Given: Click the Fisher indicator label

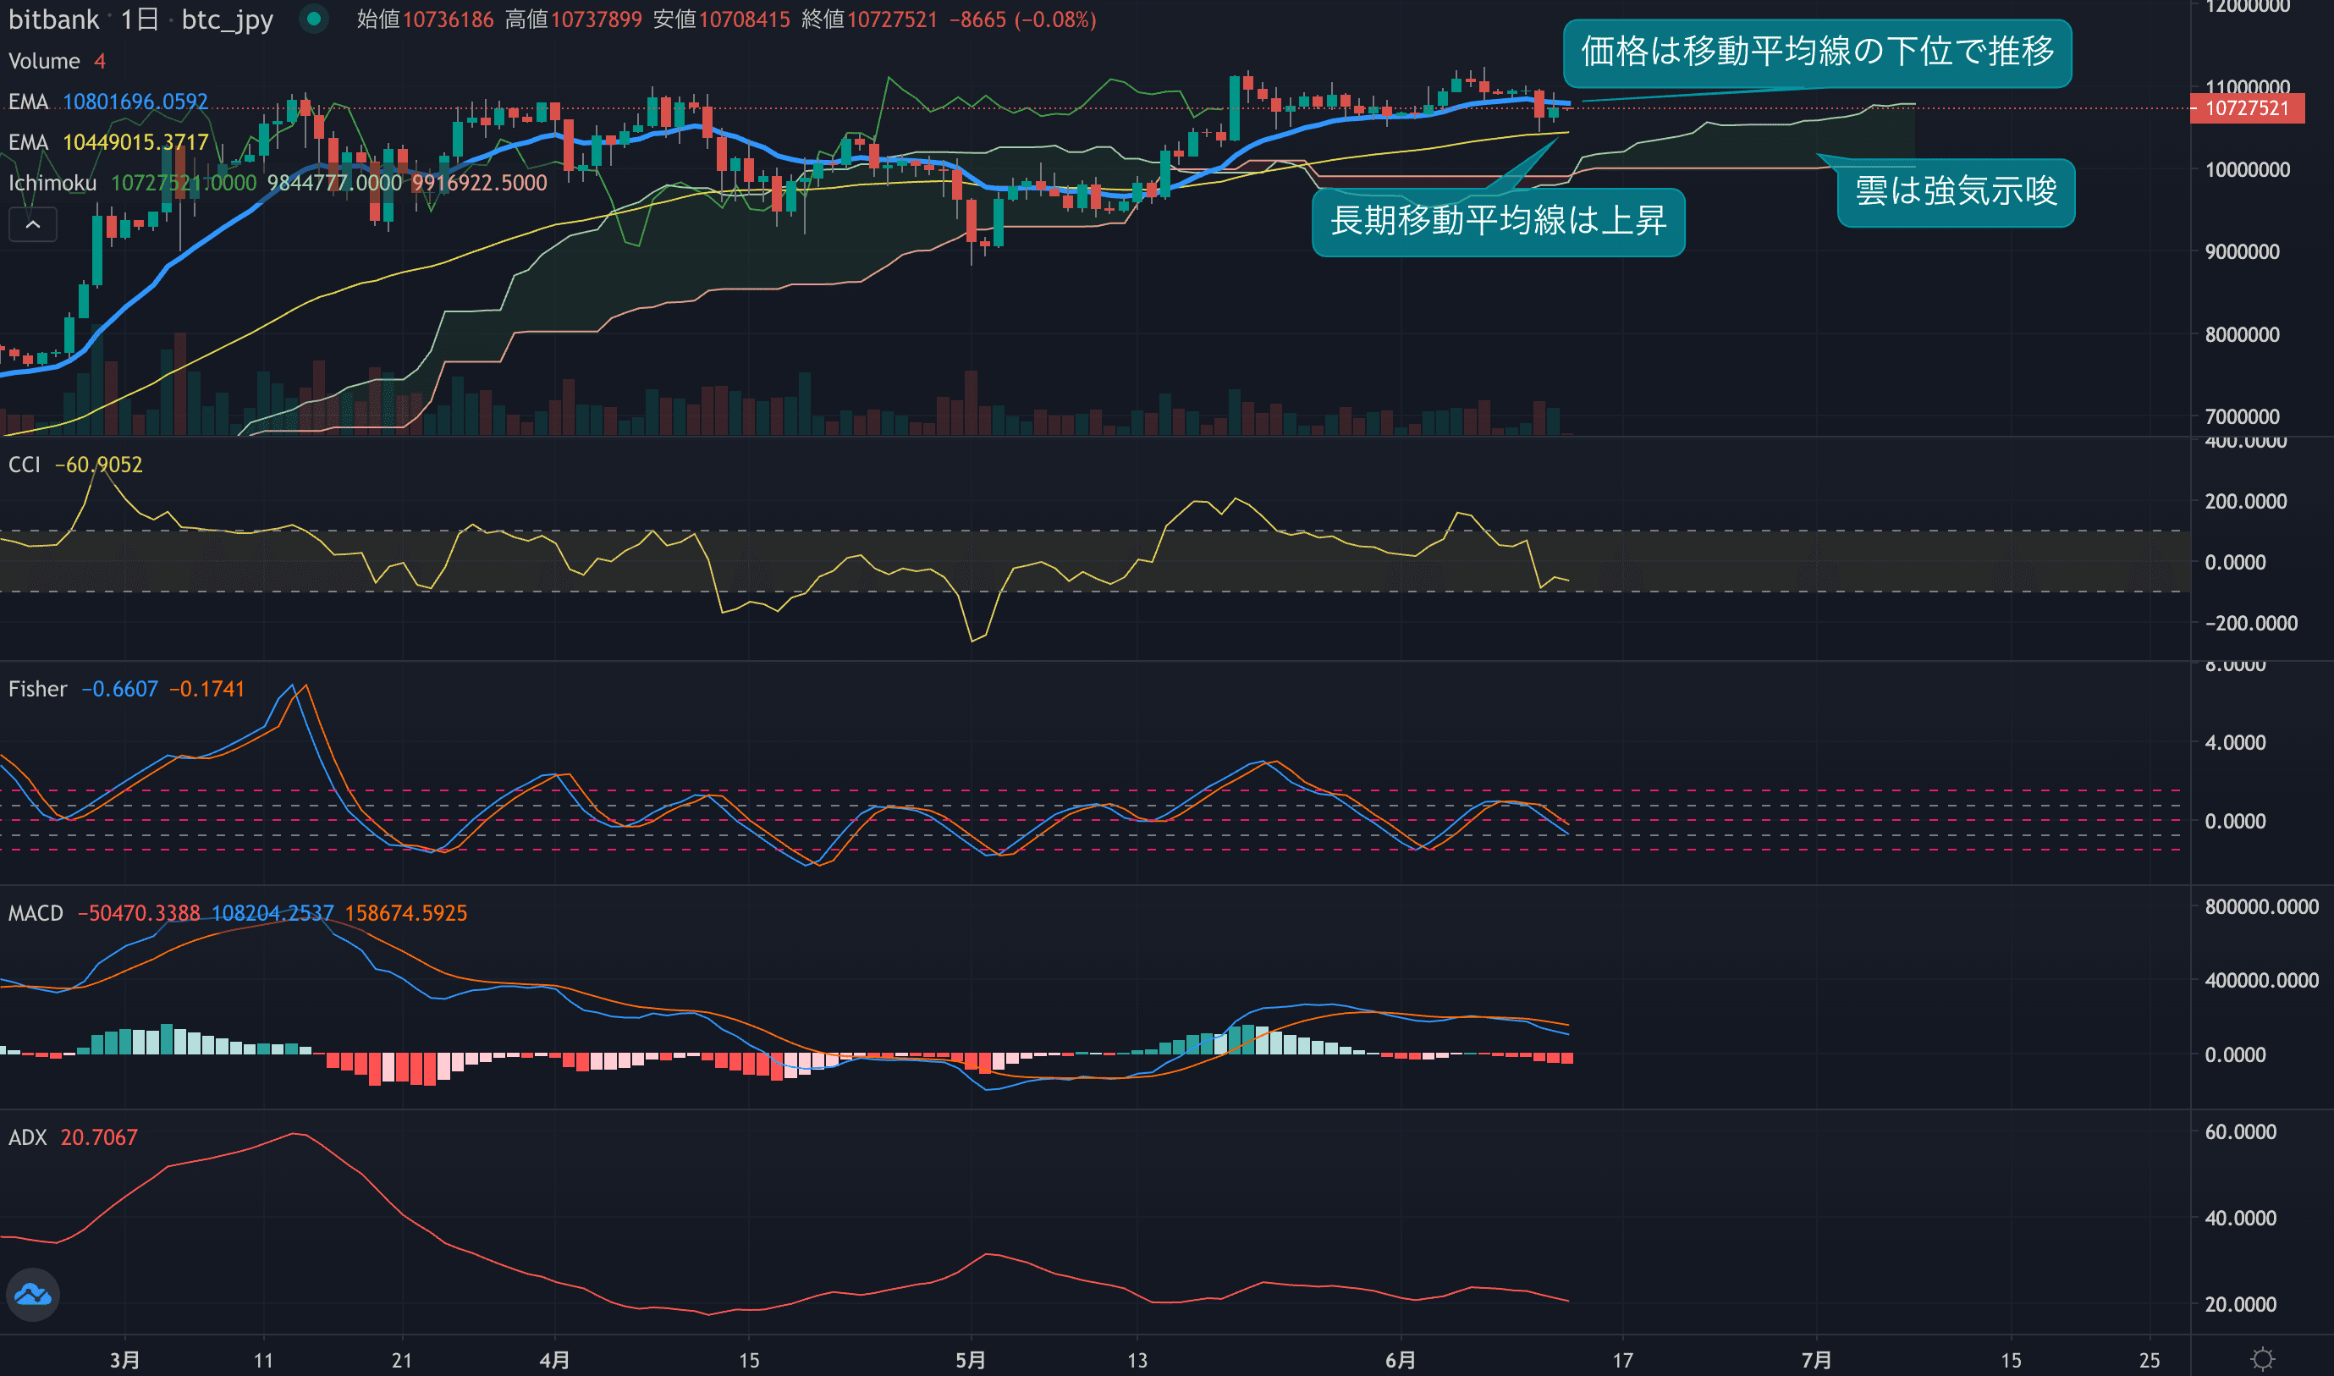Looking at the screenshot, I should [x=37, y=689].
